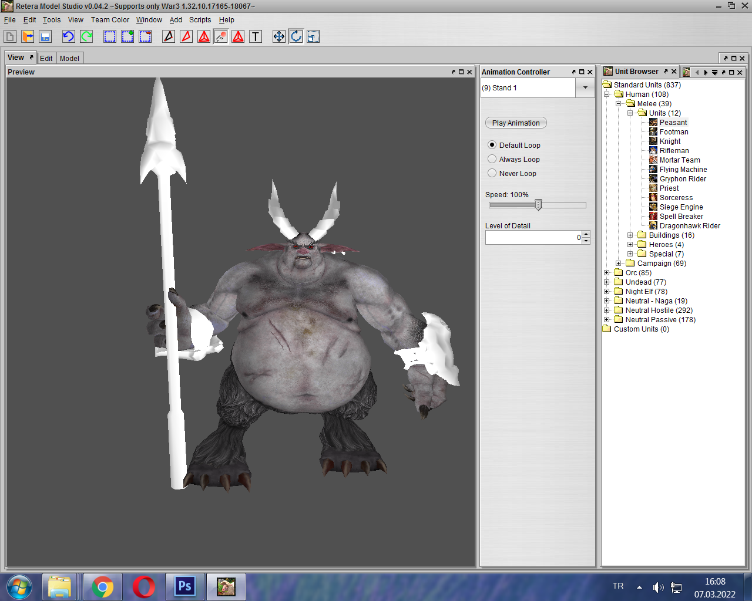Click the Level of Detail input field
The image size is (752, 601).
tap(533, 237)
